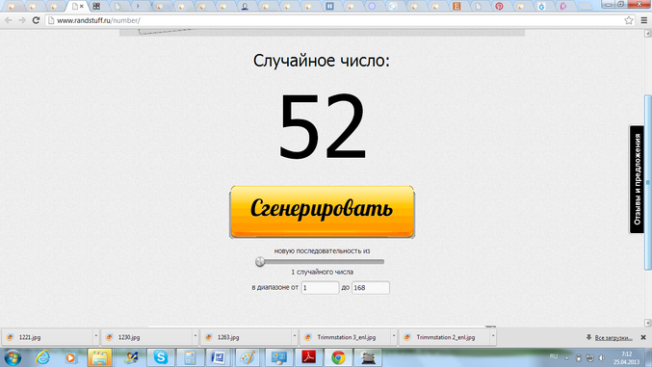The image size is (652, 367).
Task: Switch to the Blogger browser tab
Action: coord(456,6)
